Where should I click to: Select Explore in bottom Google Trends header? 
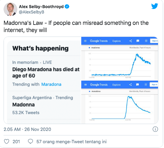click(x=117, y=85)
